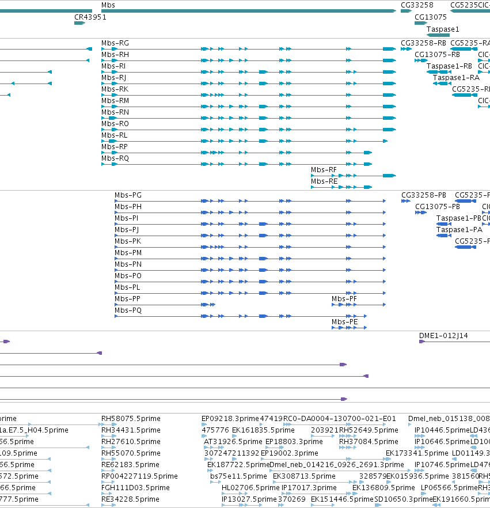Select the IP13027.5prime label
This screenshot has height=508, width=490.
tap(249, 499)
